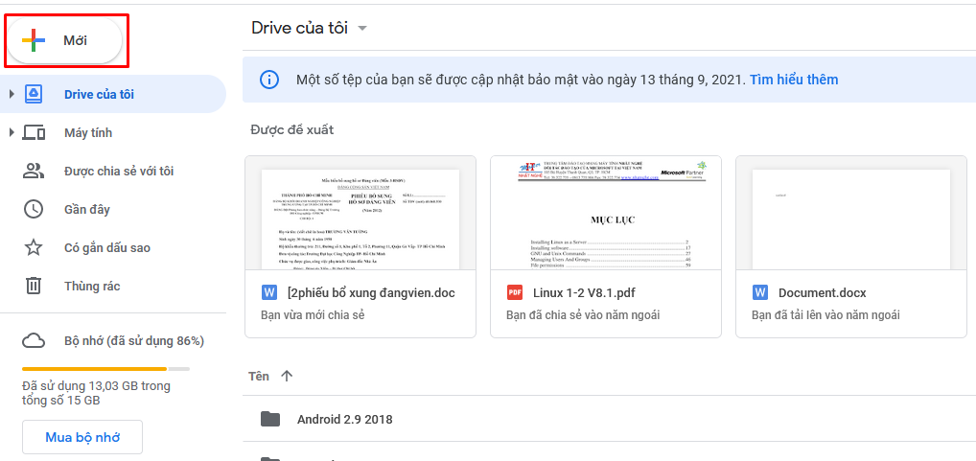Open Drive của tôi title dropdown arrow
The width and height of the screenshot is (976, 461).
coord(362,29)
